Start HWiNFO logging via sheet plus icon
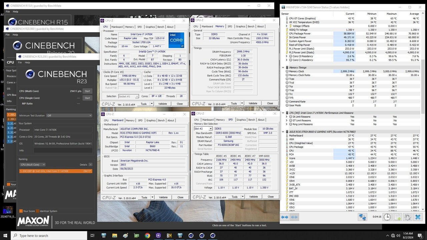 click(x=397, y=217)
